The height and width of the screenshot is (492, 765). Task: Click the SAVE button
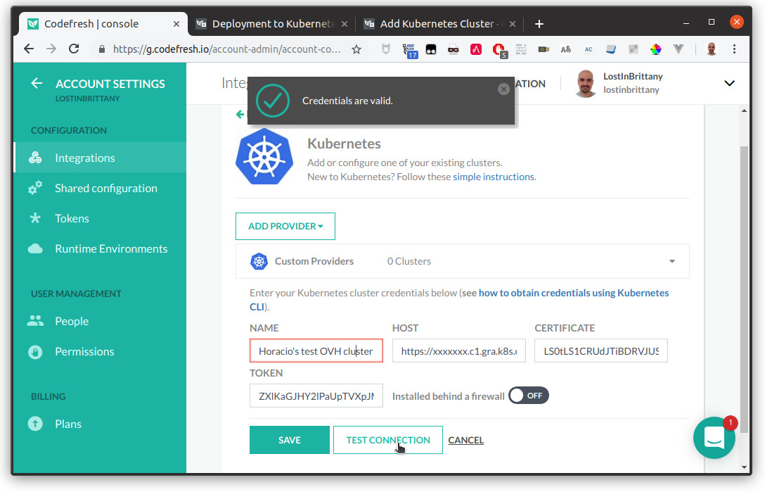(x=289, y=439)
